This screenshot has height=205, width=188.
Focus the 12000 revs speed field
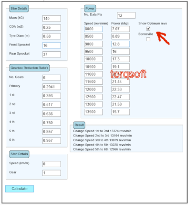(93, 90)
